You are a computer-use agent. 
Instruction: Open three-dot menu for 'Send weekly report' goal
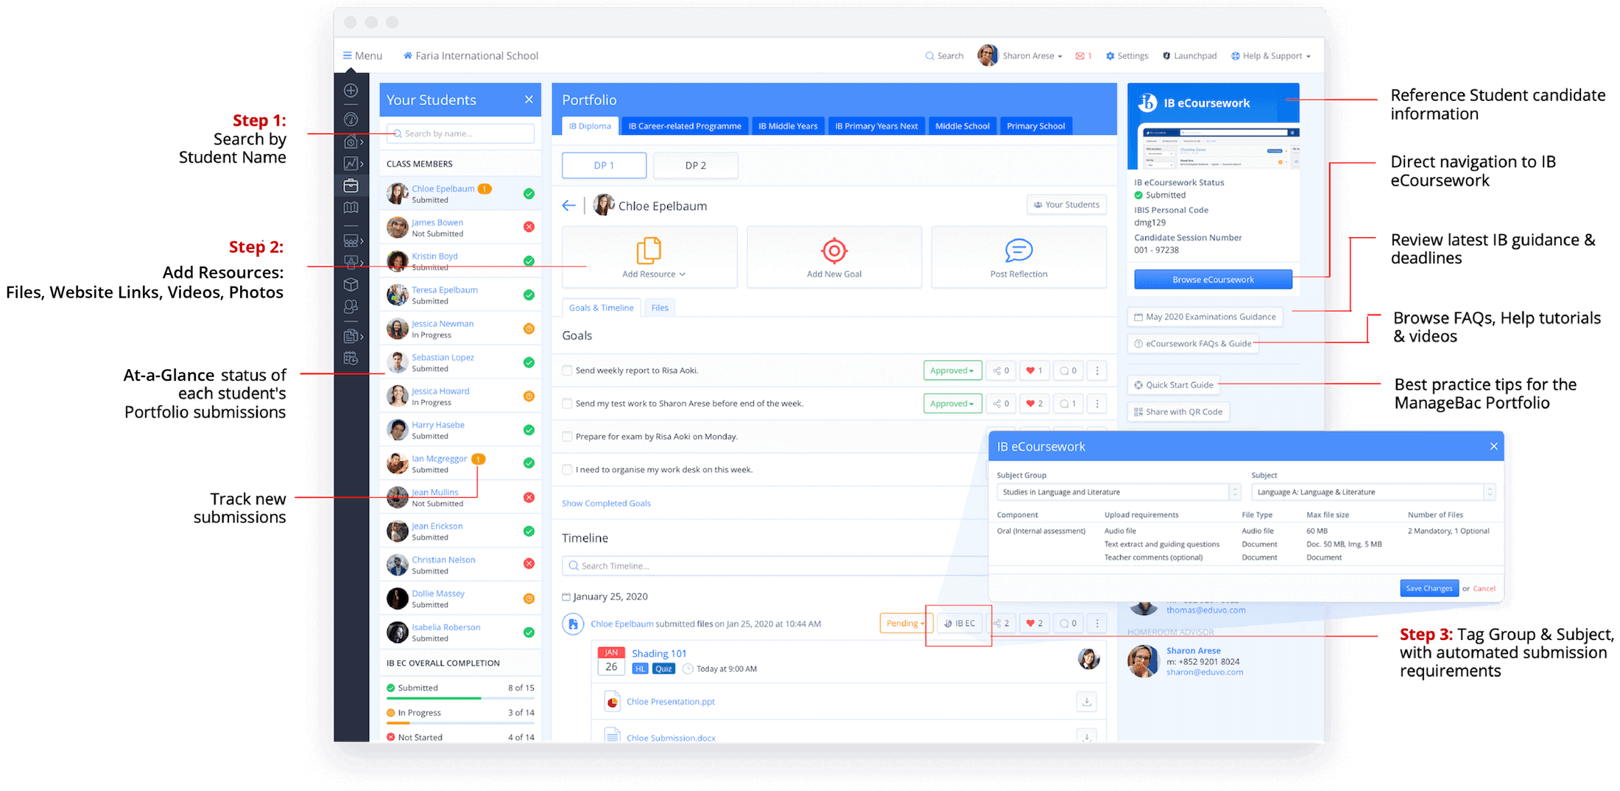point(1097,370)
